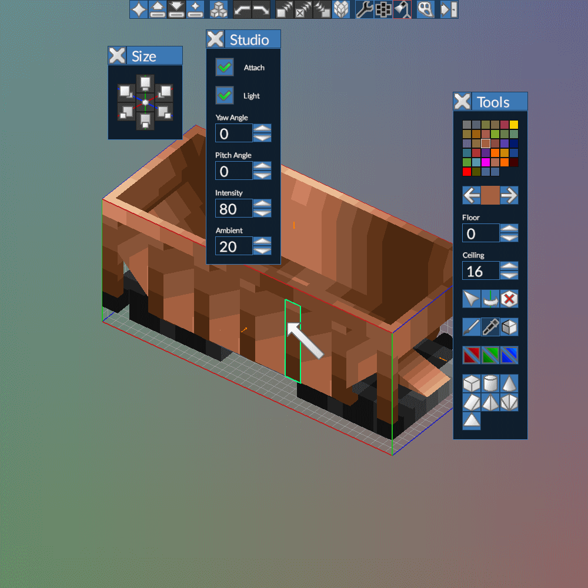Close the Tools panel
This screenshot has width=588, height=588.
[462, 101]
